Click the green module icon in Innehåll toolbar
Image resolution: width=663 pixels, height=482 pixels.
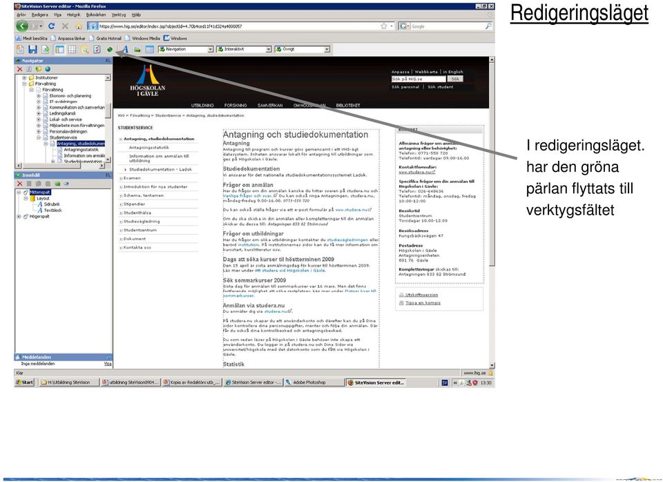[x=57, y=184]
